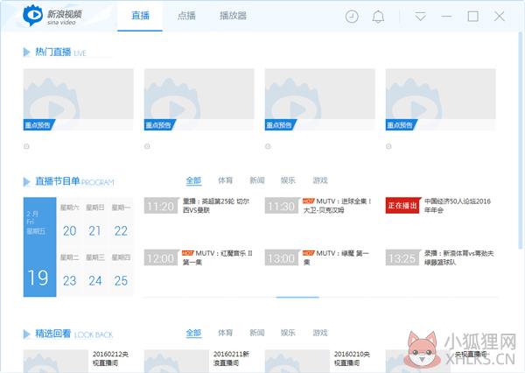This screenshot has height=373, width=525.
Task: Click the 13:25 time badge
Action: 402,257
